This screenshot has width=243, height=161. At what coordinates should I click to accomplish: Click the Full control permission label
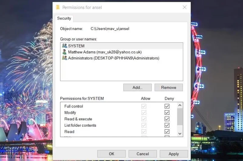point(74,106)
